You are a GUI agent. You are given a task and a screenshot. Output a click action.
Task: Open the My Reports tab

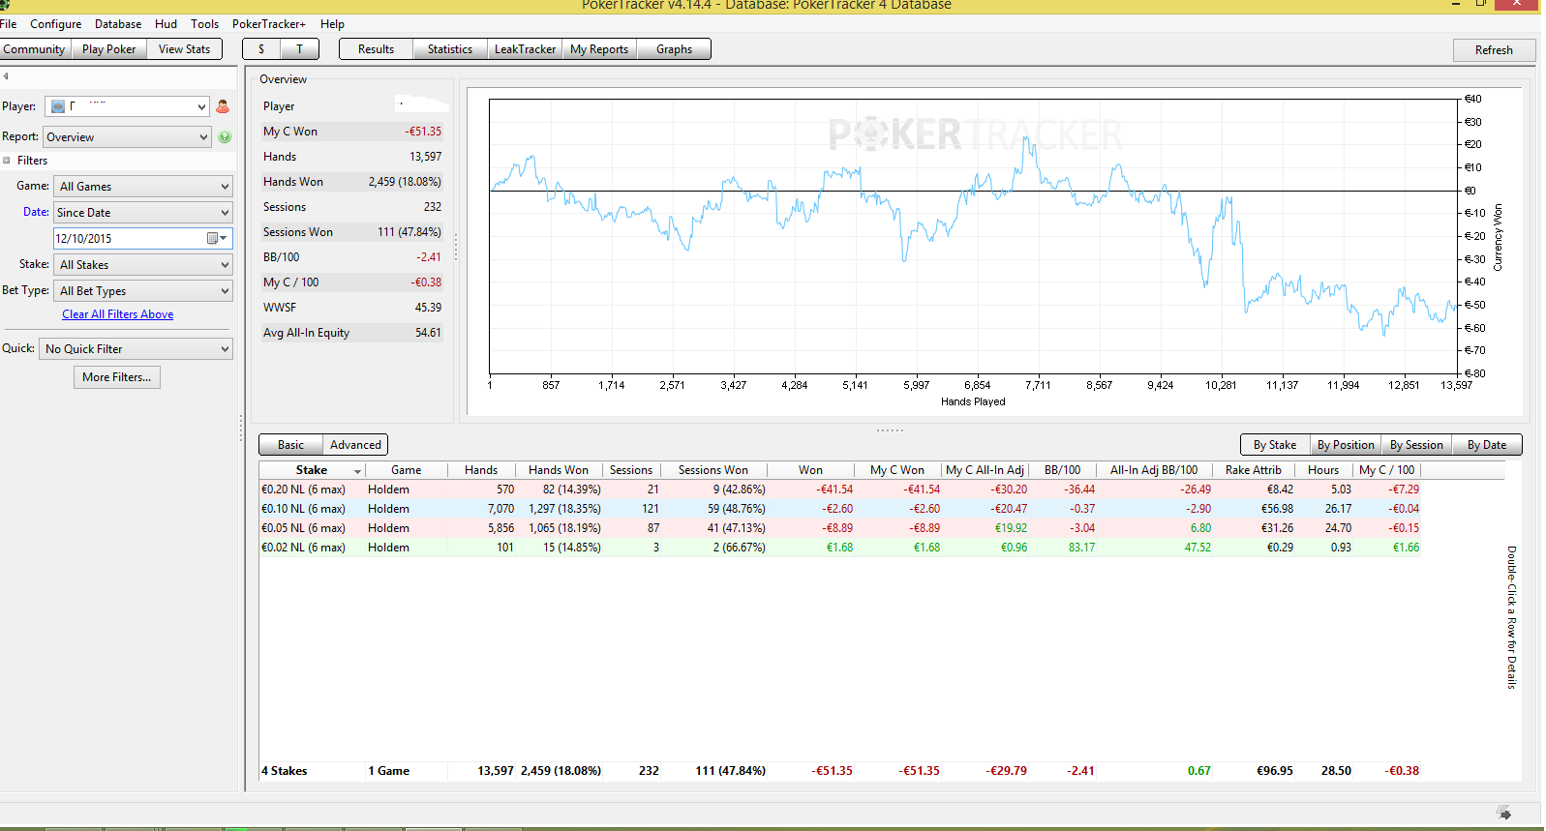tap(599, 49)
